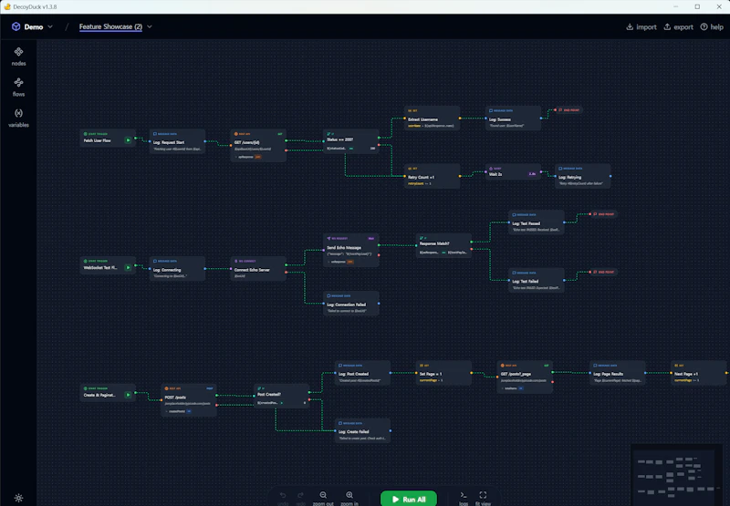The height and width of the screenshot is (506, 730).
Task: Select the Connect Echo Server node
Action: [x=258, y=269]
